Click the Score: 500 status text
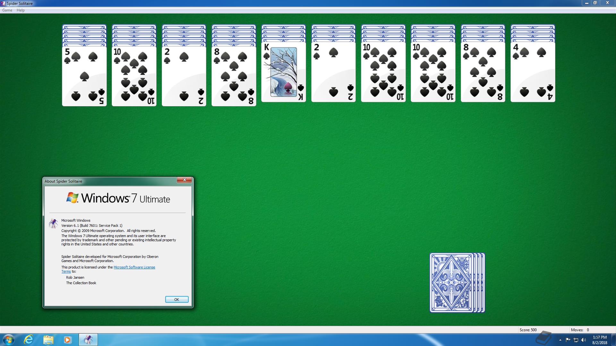 [528, 330]
